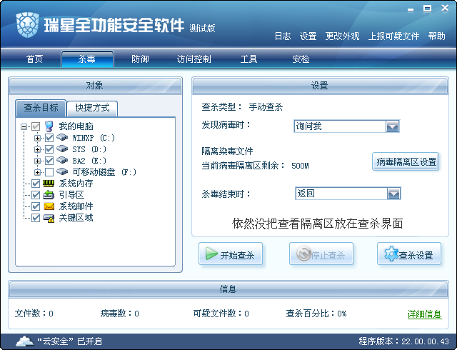
Task: Click the system memory chip icon
Action: tap(49, 183)
